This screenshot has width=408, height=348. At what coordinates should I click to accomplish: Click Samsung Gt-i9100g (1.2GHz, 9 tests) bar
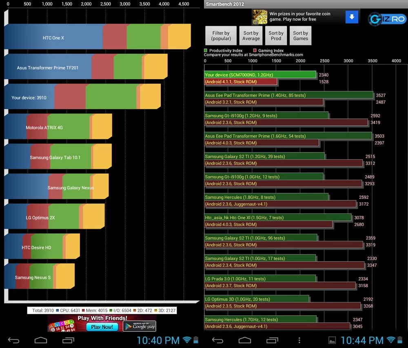pyautogui.click(x=266, y=115)
